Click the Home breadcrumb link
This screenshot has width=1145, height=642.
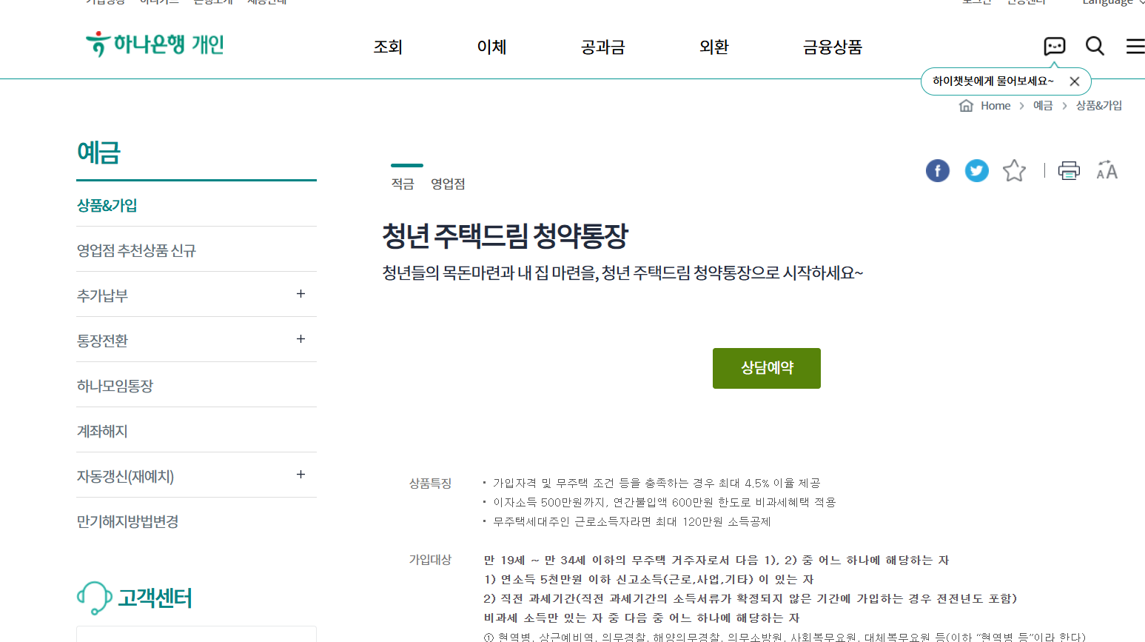995,105
